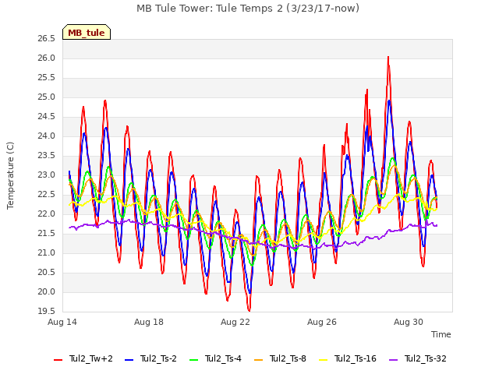This screenshot has width=499, height=374.
Task: Click the 26.5 y-axis value
Action: coord(47,39)
